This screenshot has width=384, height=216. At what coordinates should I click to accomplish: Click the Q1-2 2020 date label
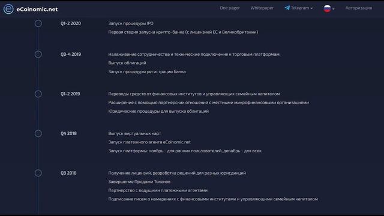(x=71, y=23)
